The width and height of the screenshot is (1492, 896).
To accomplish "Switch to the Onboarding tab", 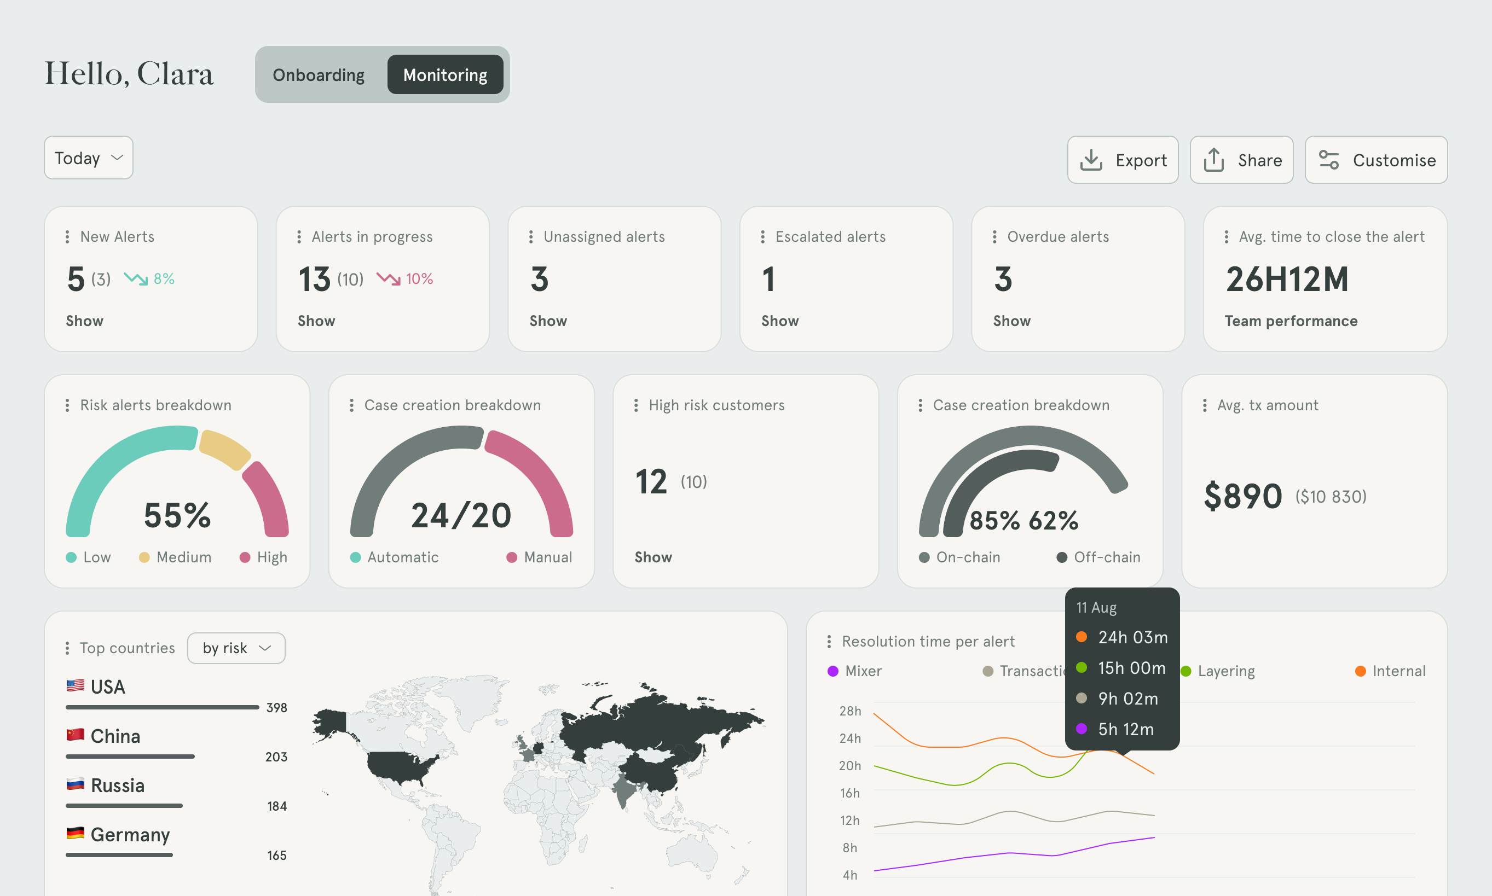I will 319,75.
